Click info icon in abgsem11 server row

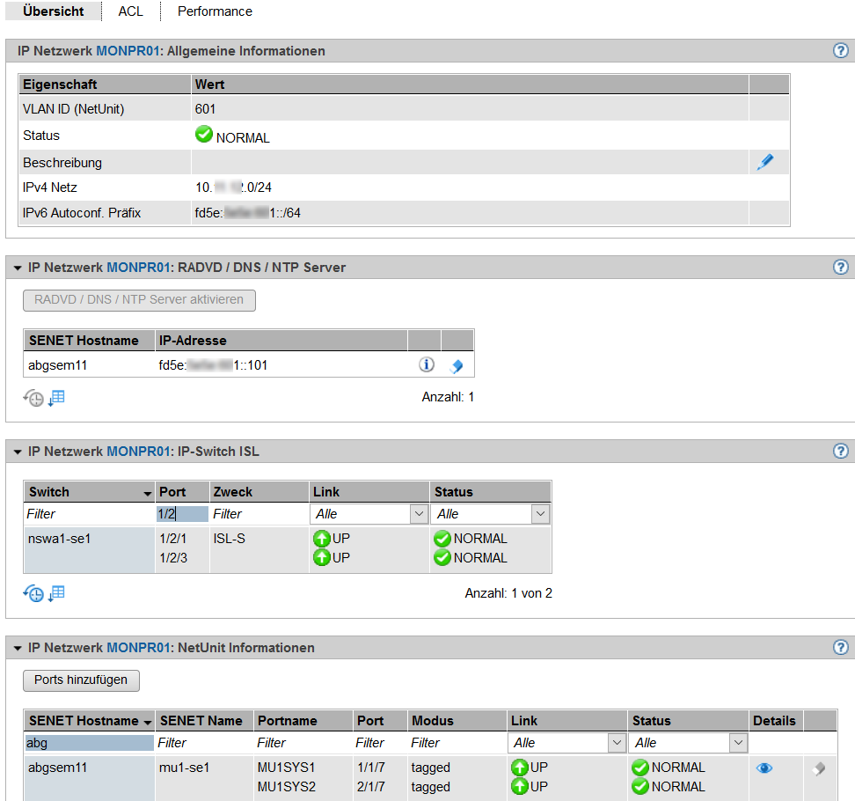pyautogui.click(x=426, y=364)
